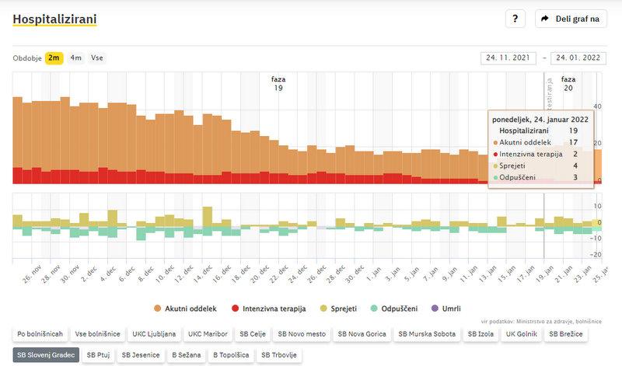Click the share arrow icon
Viewport: 622px width, 366px height.
[545, 19]
